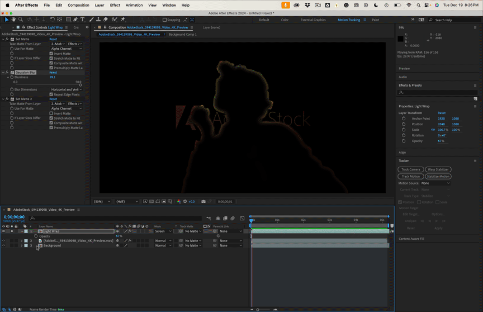Select the Rotation tool
Screen dimensions: 483x312
coord(53,20)
